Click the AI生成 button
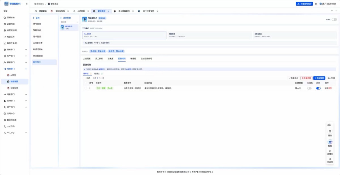The height and width of the screenshot is (175, 340). point(331,78)
